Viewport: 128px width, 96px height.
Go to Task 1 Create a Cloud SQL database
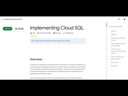118,39
